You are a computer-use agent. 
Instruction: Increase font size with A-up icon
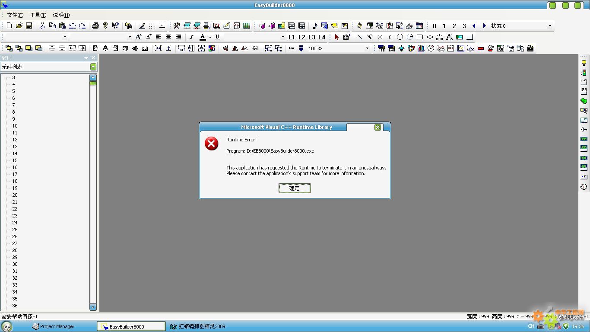coord(138,37)
